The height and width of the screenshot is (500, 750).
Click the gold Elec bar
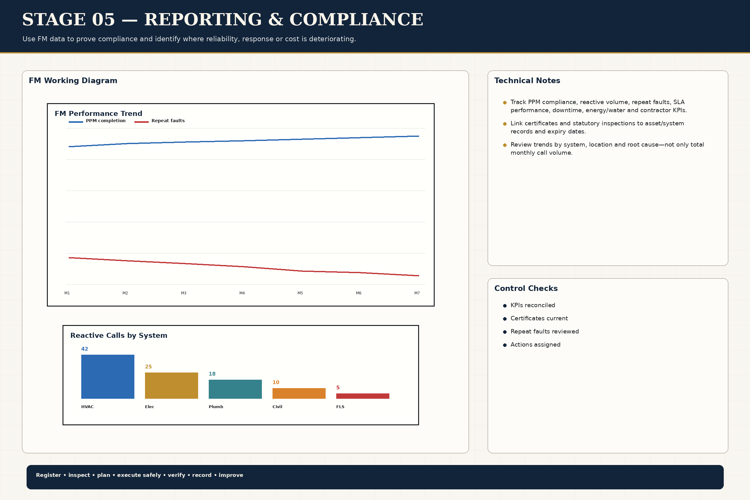click(172, 386)
